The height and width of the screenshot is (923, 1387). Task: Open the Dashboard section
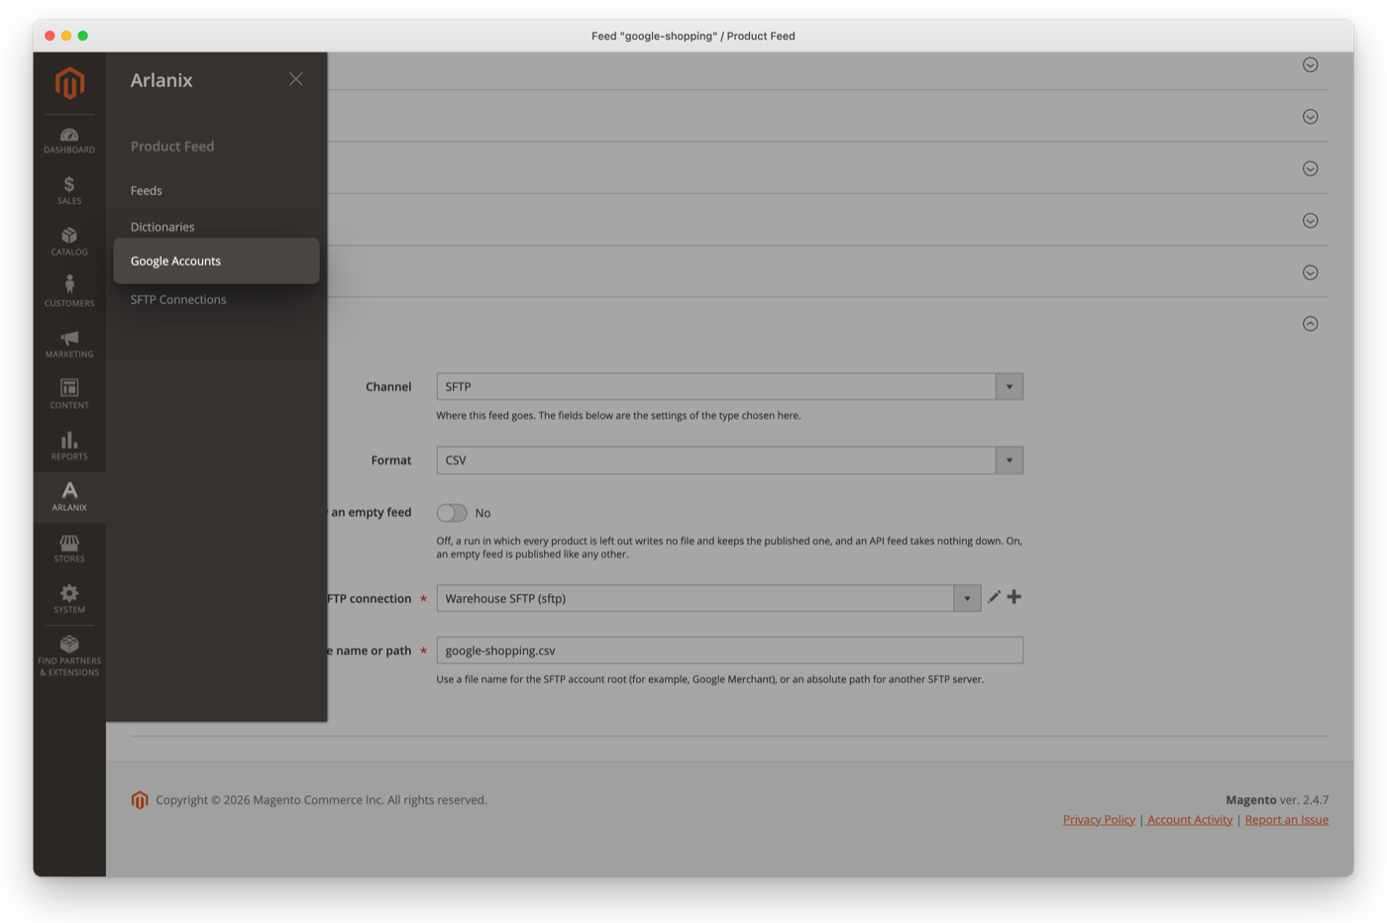coord(69,141)
